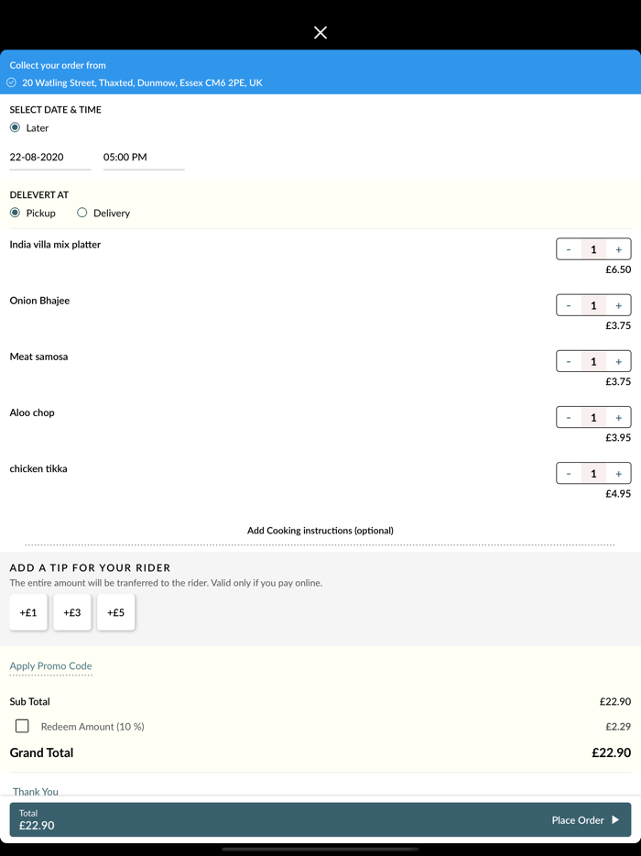Decrease India villa mix platter quantity
This screenshot has height=856, width=641.
569,249
